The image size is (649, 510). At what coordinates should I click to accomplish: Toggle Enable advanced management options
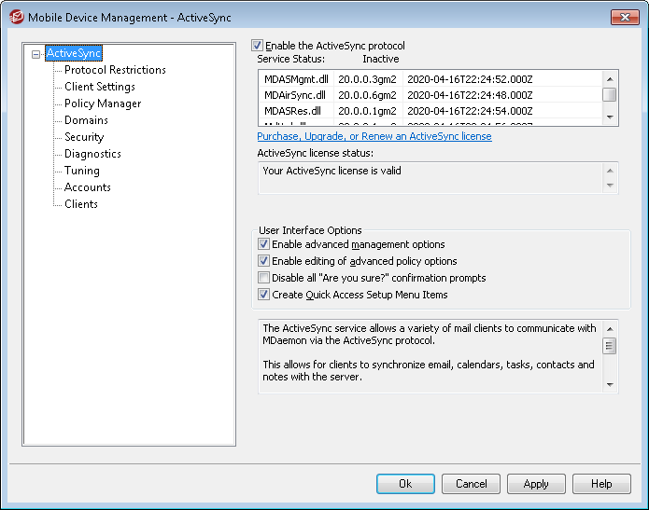click(x=263, y=244)
